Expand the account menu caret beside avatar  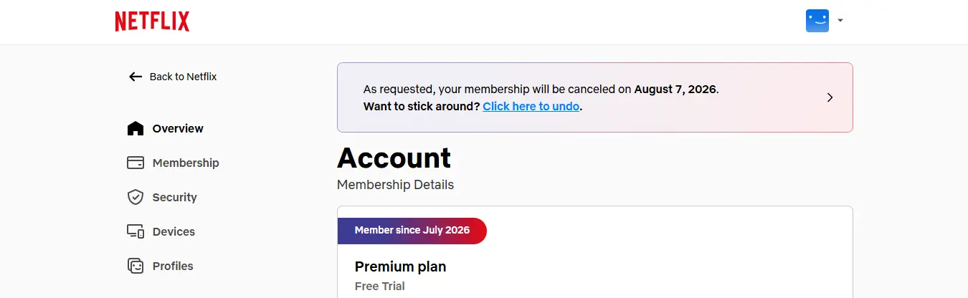(840, 21)
